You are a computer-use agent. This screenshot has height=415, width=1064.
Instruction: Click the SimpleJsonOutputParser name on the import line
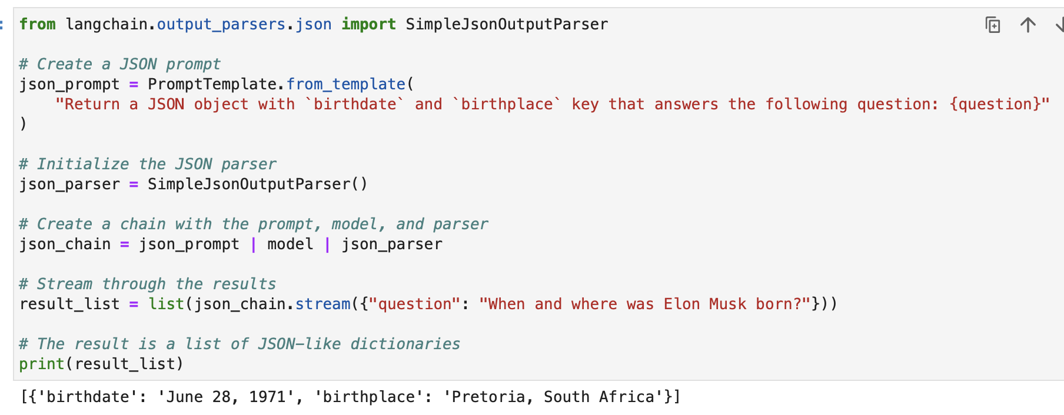(506, 24)
